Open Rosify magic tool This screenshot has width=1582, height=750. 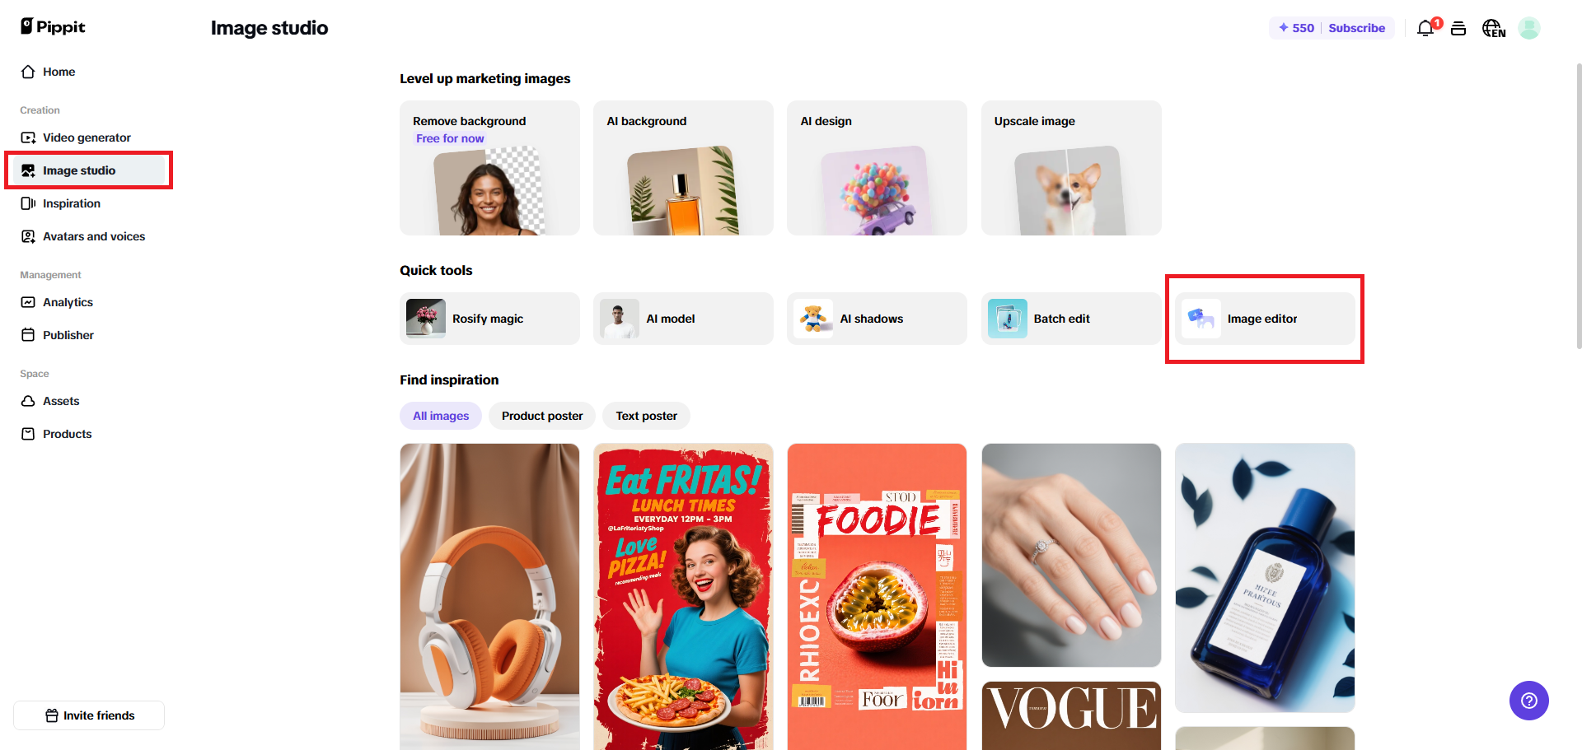[489, 319]
